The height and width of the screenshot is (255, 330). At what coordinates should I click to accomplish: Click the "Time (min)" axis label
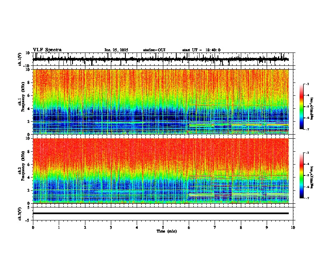167,231
